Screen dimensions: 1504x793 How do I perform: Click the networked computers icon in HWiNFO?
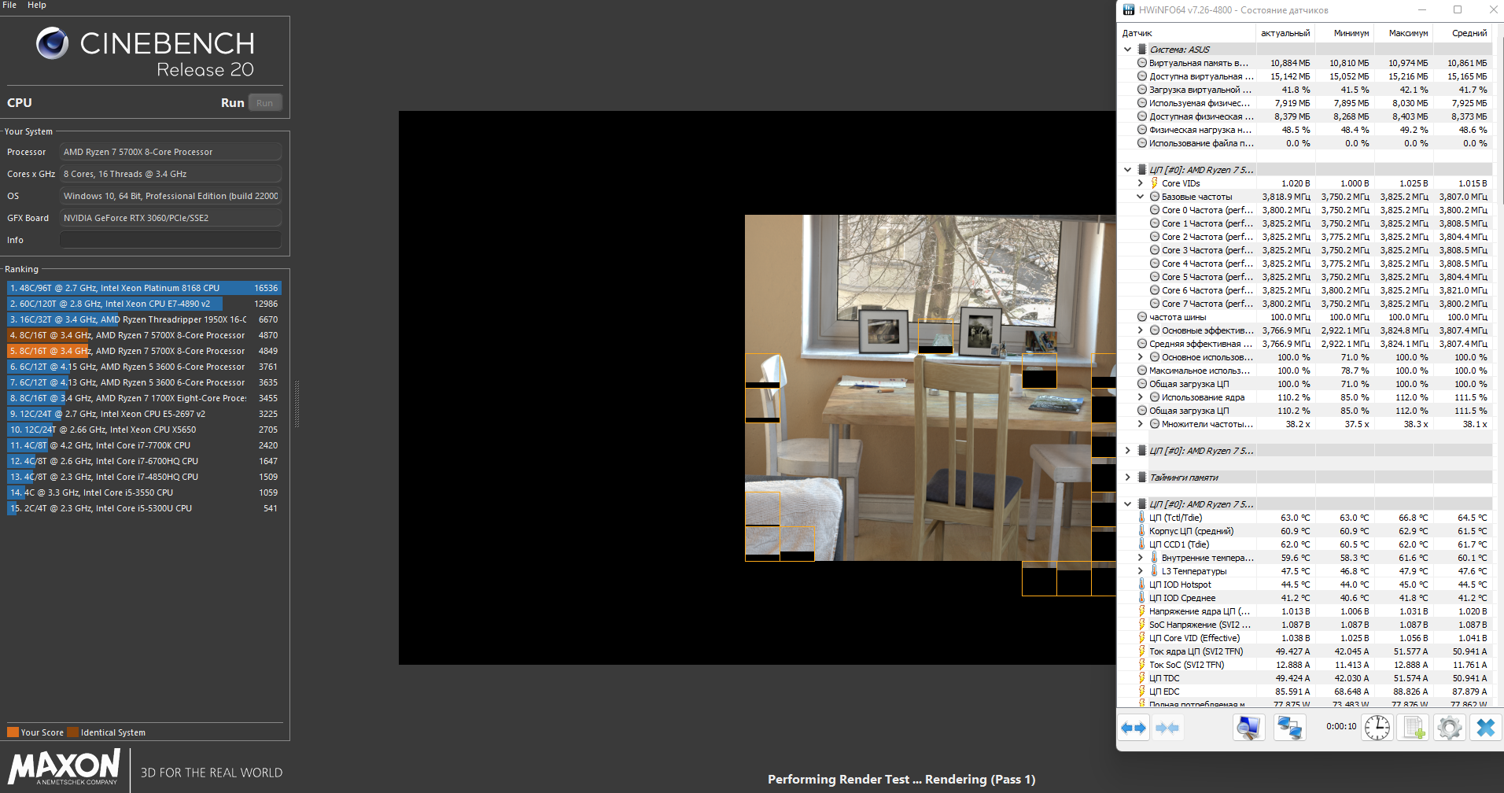point(1289,728)
